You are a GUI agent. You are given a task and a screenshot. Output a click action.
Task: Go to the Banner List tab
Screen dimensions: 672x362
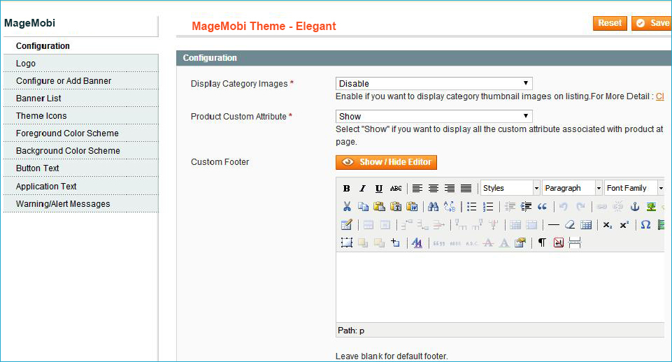[x=81, y=99]
